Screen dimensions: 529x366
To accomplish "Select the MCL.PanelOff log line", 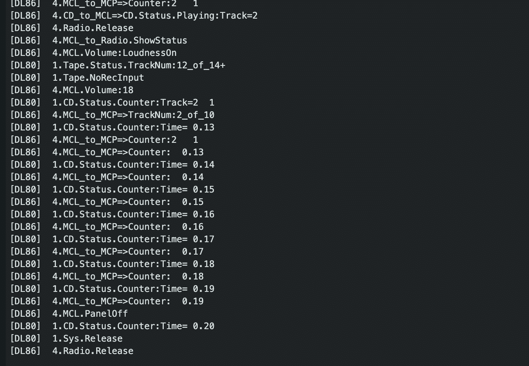I will (x=68, y=314).
